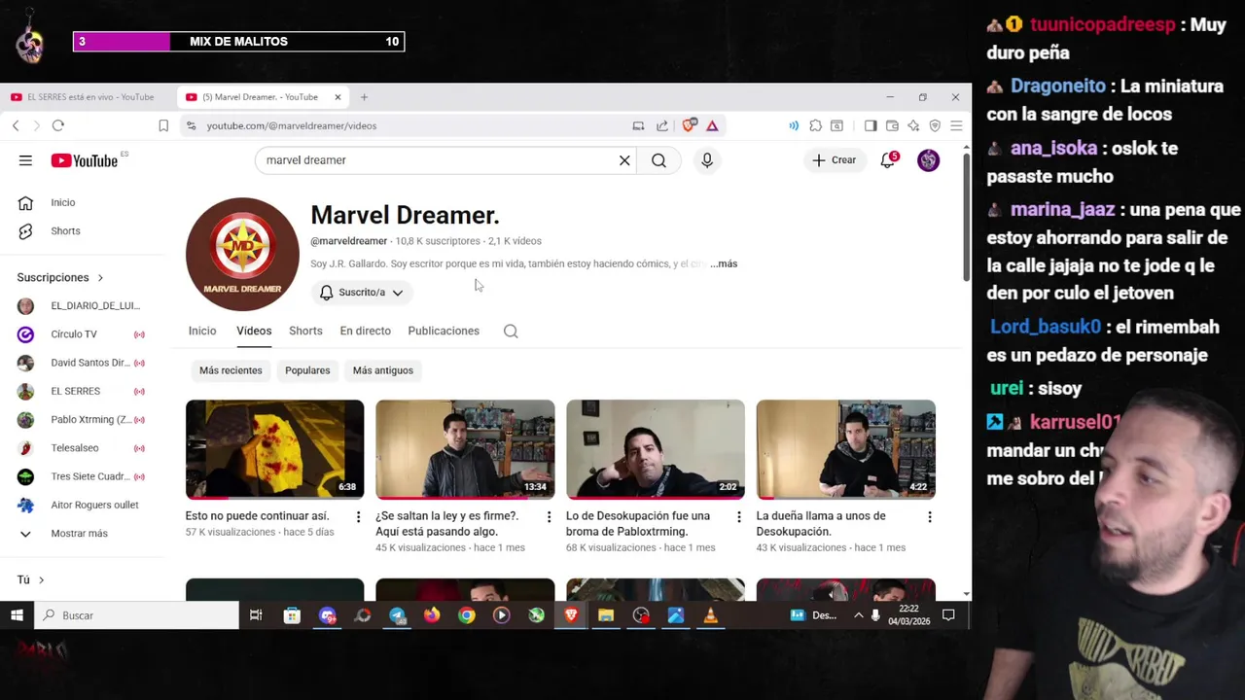Screen dimensions: 1245x700
Task: Open the Brave VPN shield icon
Action: [935, 125]
